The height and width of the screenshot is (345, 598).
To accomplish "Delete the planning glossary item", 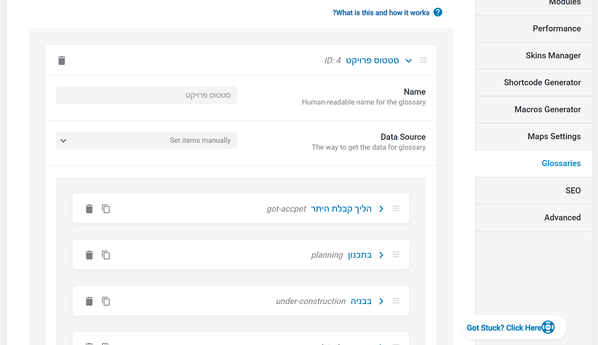I will point(89,255).
